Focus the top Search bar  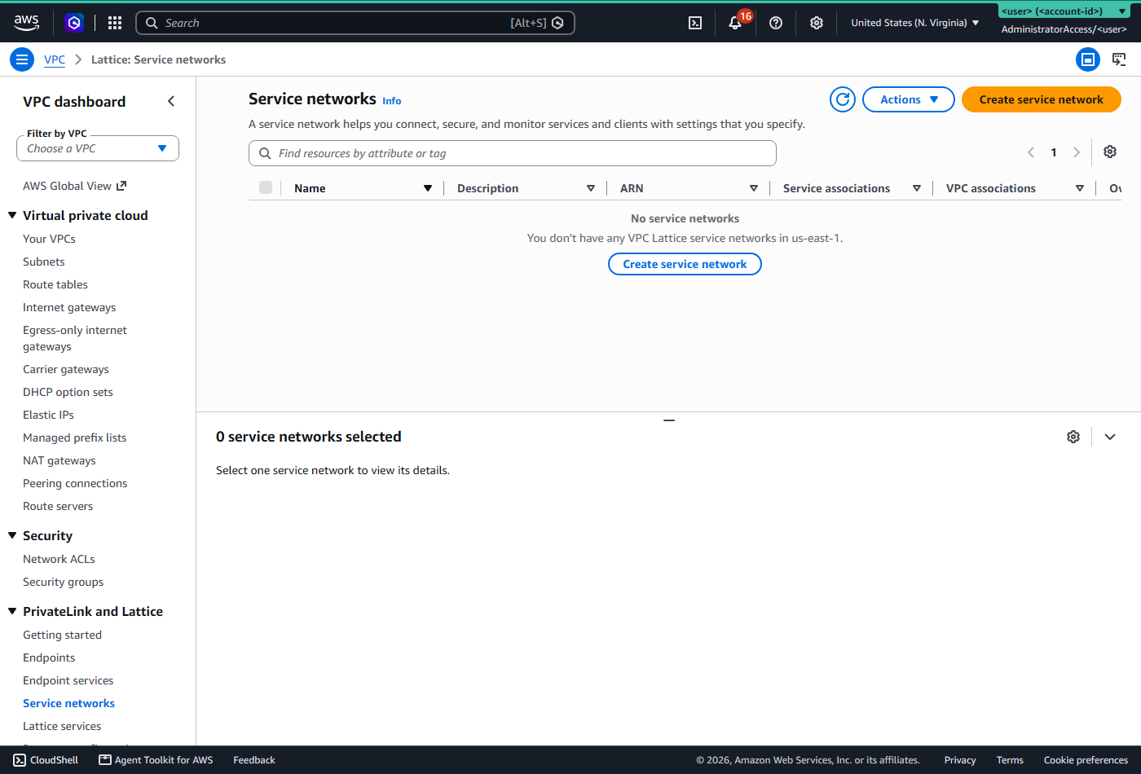(x=355, y=23)
